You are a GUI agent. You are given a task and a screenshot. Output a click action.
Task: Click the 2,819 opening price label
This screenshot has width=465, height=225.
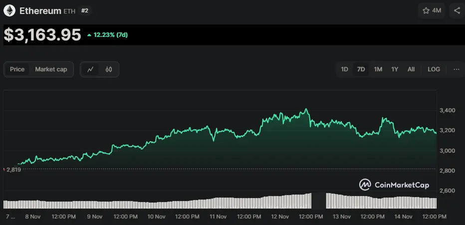coord(13,170)
